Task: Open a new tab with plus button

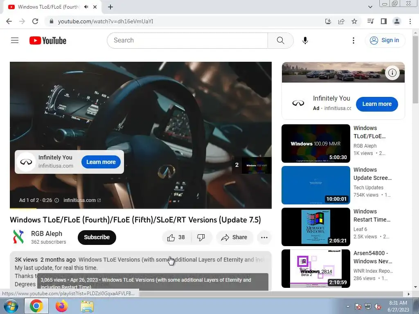Action: pos(110,7)
